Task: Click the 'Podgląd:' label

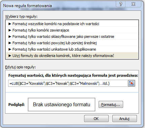Action: tap(16, 105)
